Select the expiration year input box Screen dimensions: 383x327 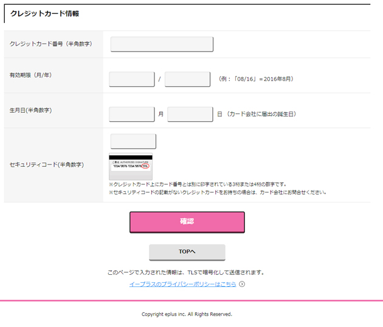click(187, 79)
